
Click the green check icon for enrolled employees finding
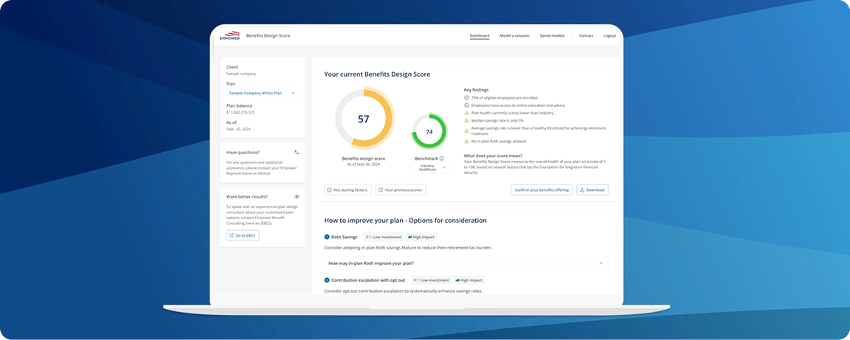(x=466, y=97)
